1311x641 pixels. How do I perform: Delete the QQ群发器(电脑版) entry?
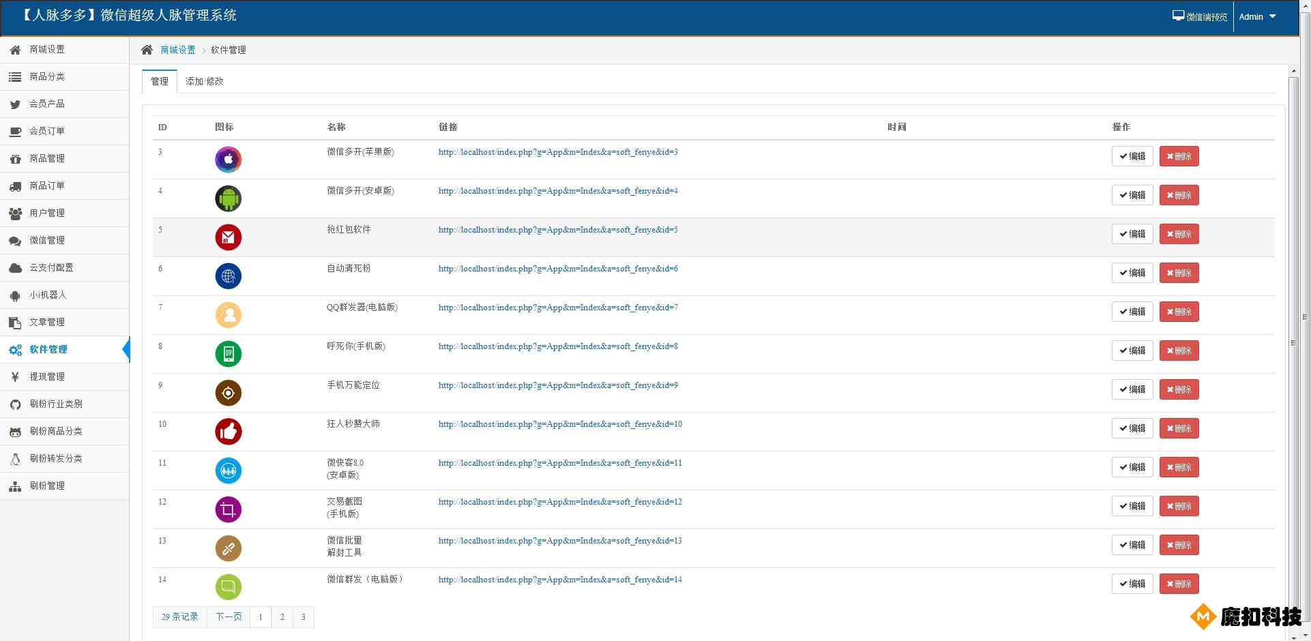(1179, 312)
